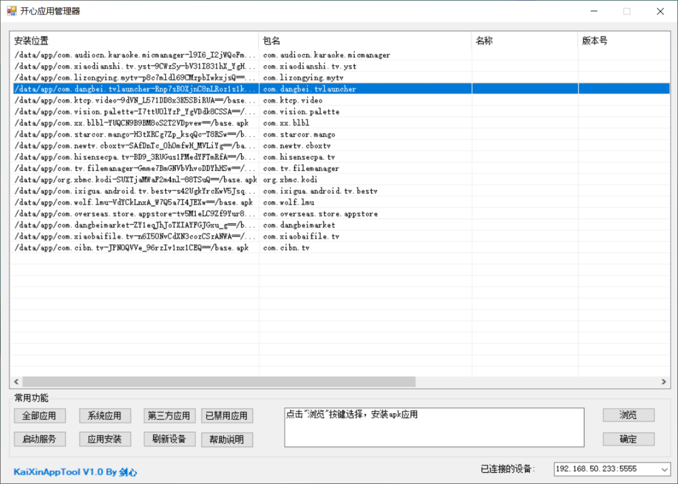Choose the com.cibn.tv package row

tap(340, 248)
